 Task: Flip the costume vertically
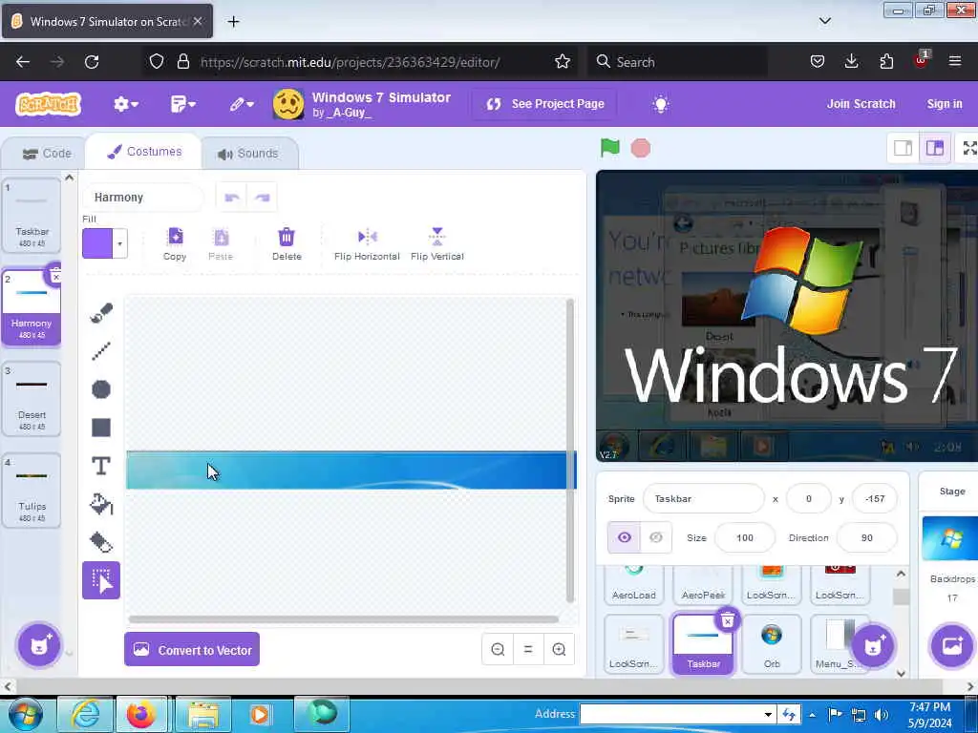click(x=437, y=243)
